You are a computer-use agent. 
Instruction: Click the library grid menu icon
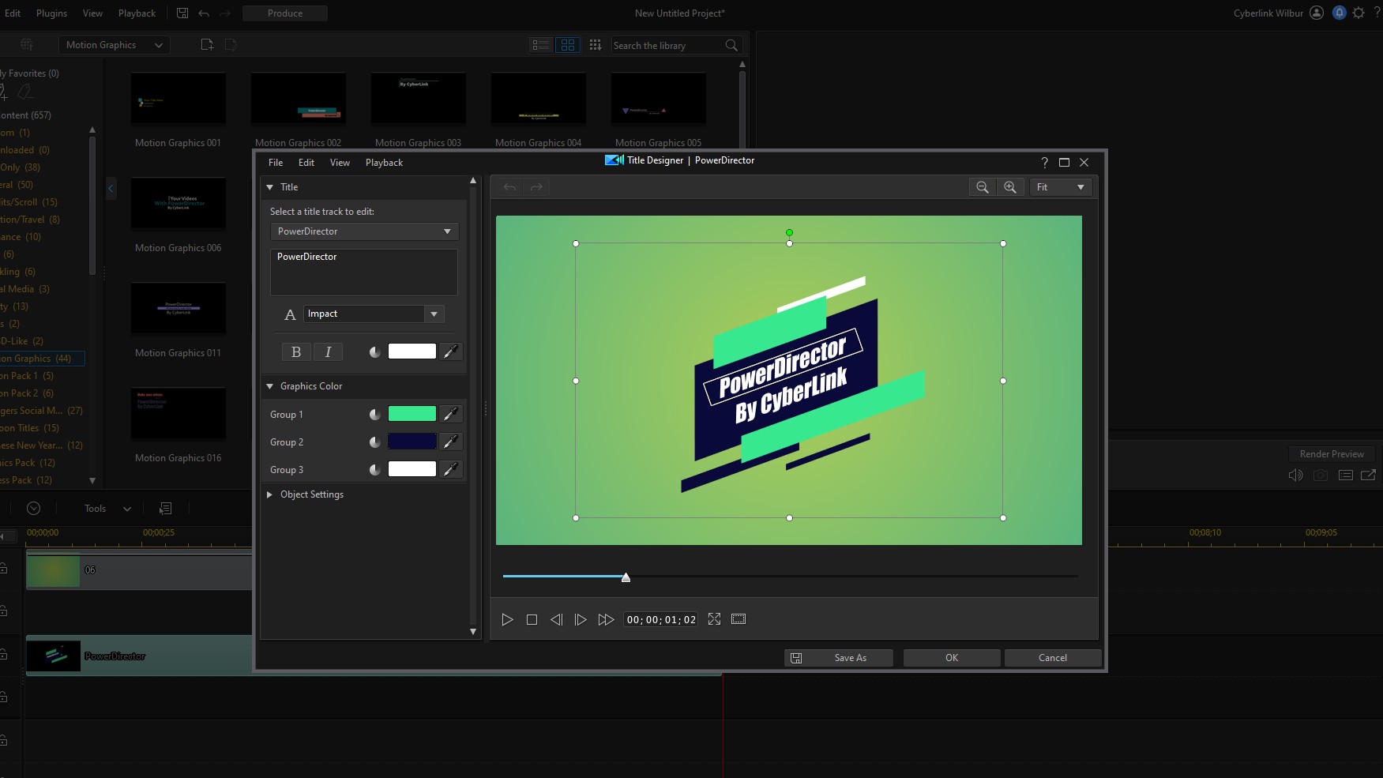click(x=596, y=45)
